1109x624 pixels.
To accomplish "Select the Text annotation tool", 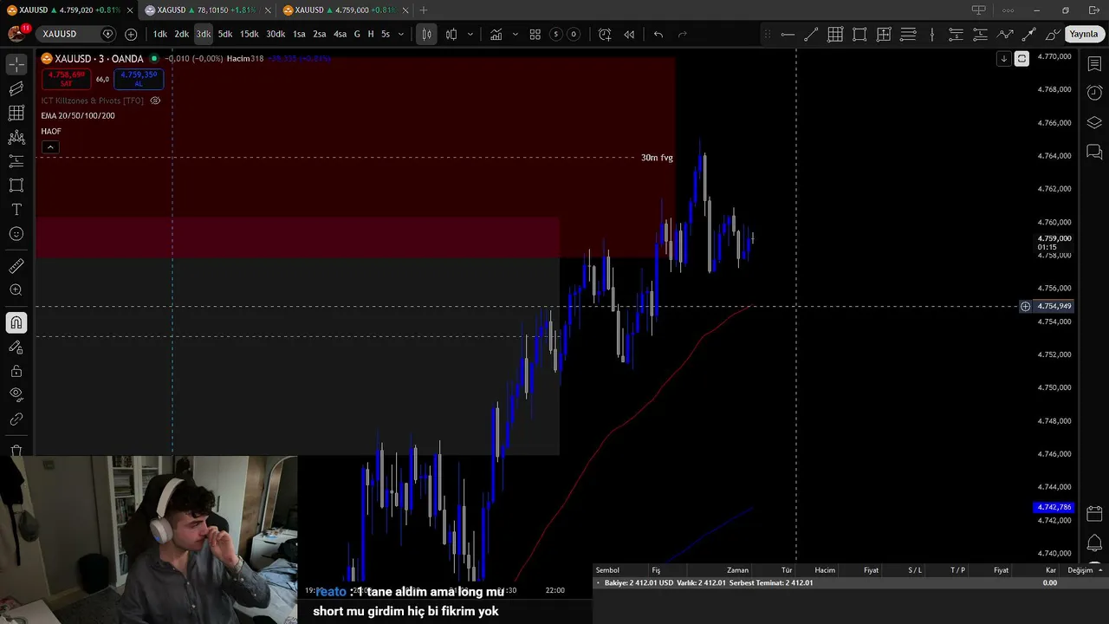I will tap(16, 210).
